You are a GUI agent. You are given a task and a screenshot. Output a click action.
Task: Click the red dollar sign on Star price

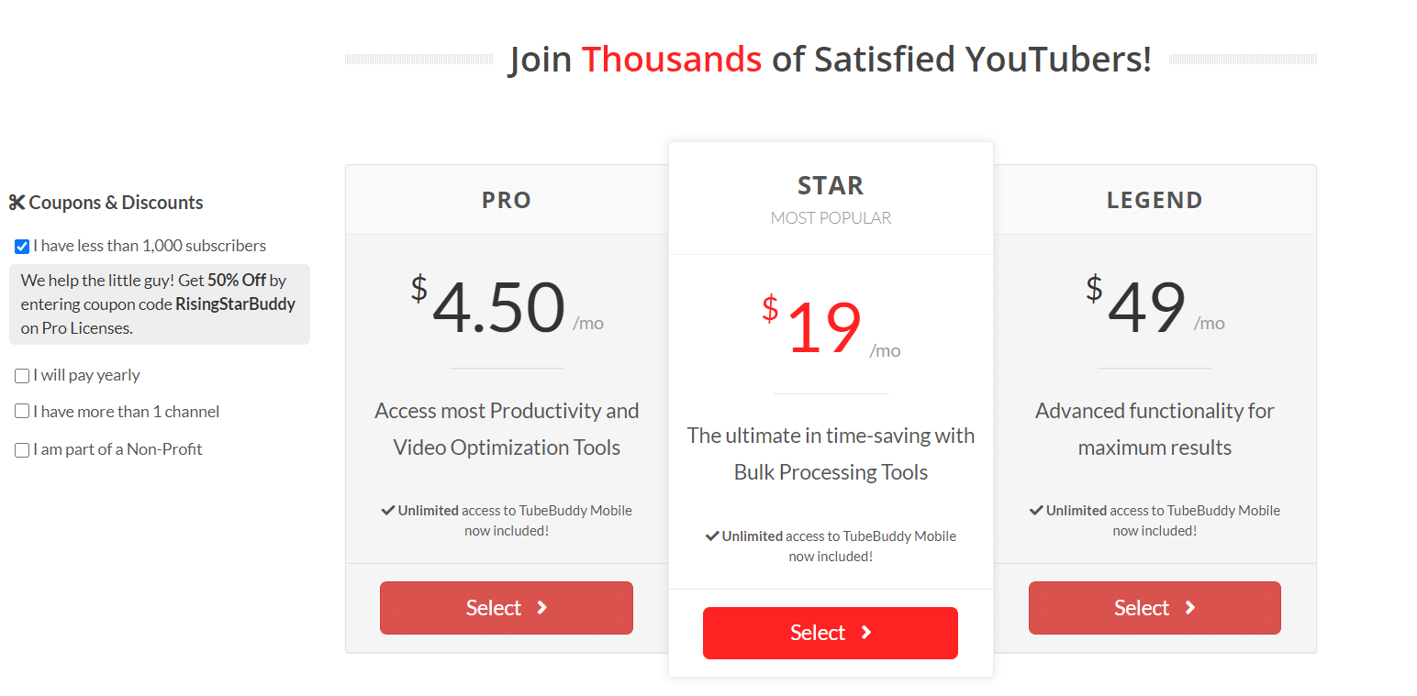770,309
